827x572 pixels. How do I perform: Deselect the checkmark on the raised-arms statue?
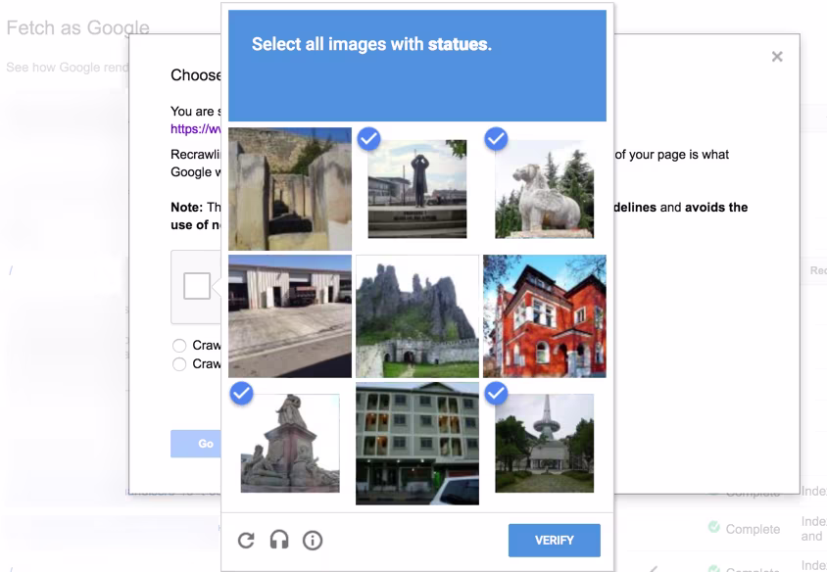click(368, 140)
